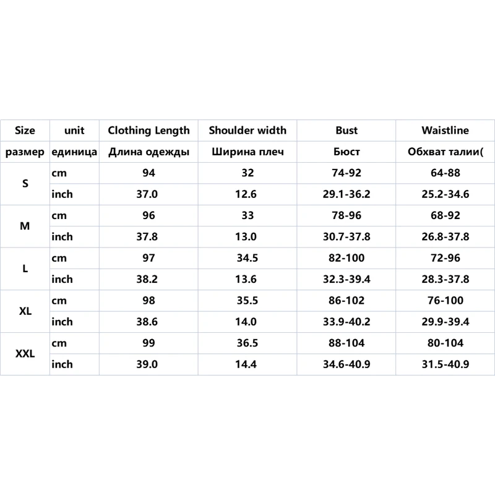The width and height of the screenshot is (495, 495).
Task: Select the 'Ширина плеч' header cell
Action: 247,152
